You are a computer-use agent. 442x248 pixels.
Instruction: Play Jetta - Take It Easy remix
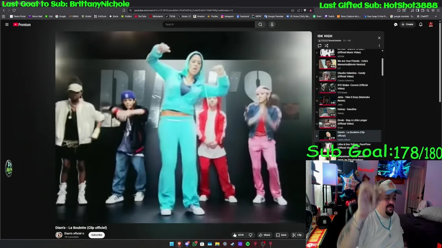tap(349, 100)
